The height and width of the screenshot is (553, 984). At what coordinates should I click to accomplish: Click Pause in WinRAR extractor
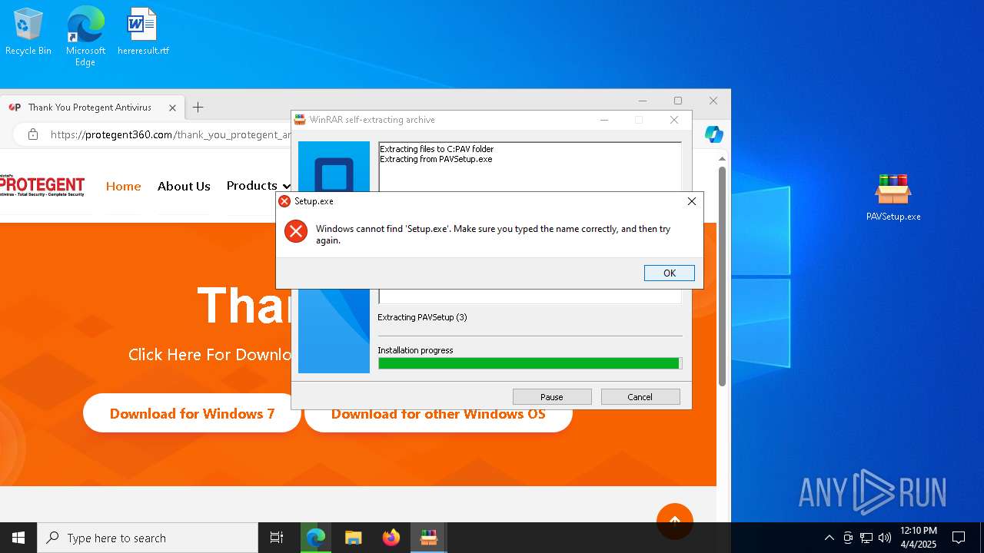[552, 396]
